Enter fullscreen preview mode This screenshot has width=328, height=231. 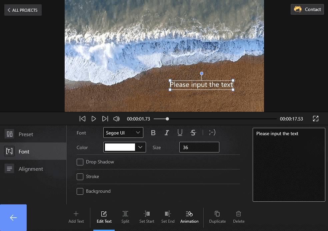point(315,118)
